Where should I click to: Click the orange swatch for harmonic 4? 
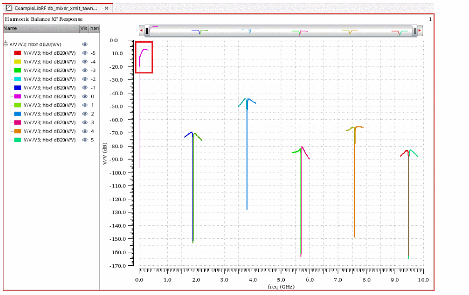coord(18,131)
